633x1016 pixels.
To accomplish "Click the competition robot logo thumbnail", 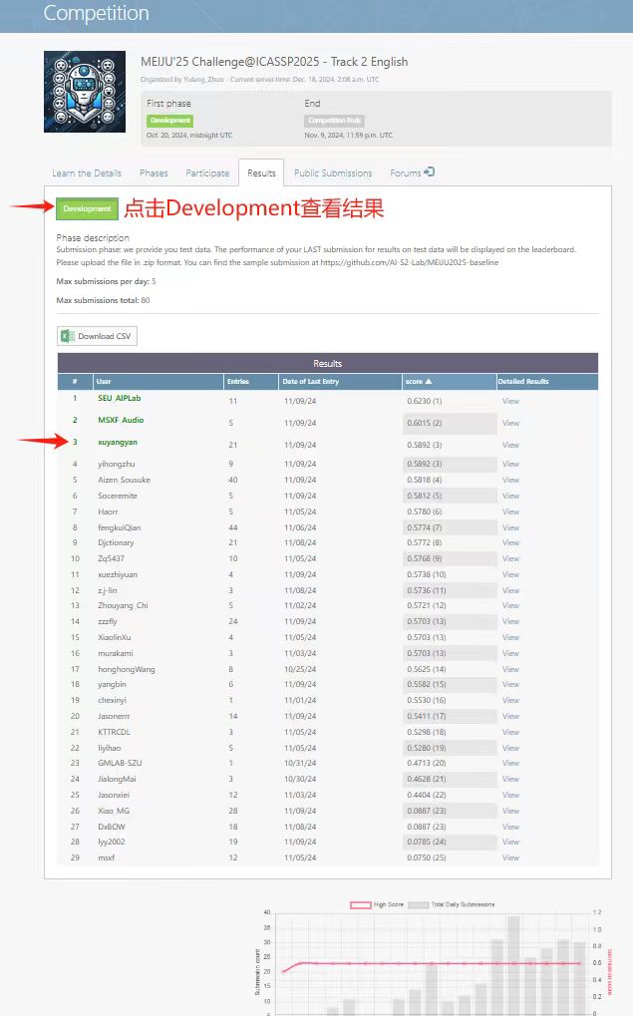I will tap(85, 92).
